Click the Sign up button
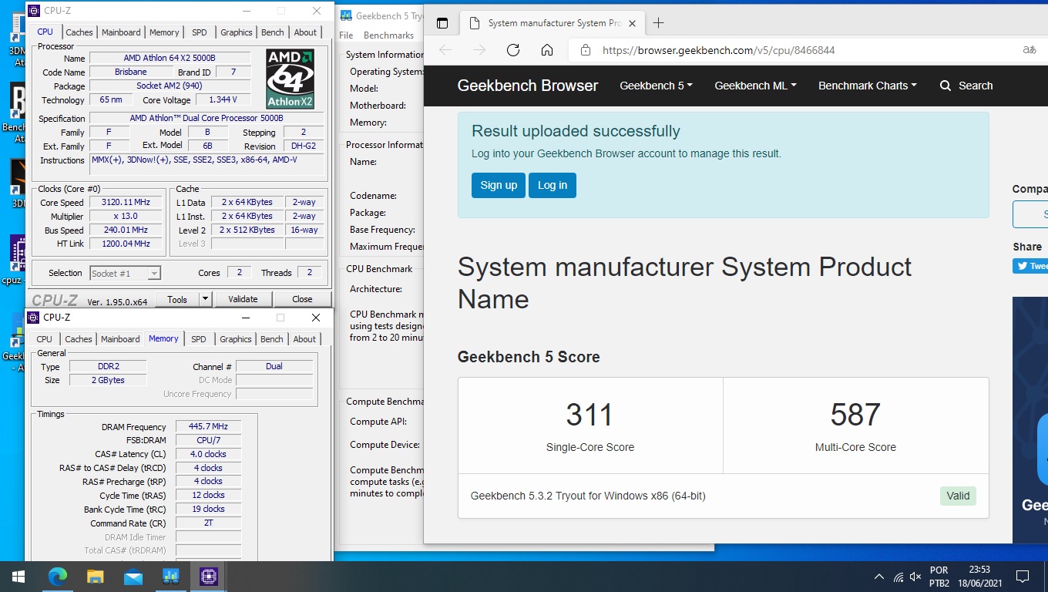Viewport: 1048px width, 592px height. (x=499, y=185)
